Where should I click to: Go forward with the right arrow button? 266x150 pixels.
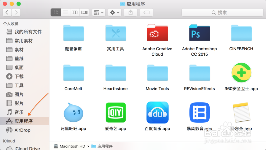tap(16, 12)
